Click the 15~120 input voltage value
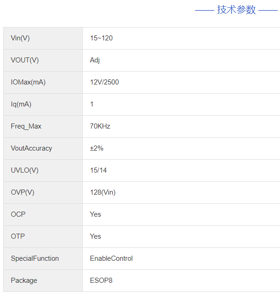Screen dimensions: 280x297 (101, 38)
